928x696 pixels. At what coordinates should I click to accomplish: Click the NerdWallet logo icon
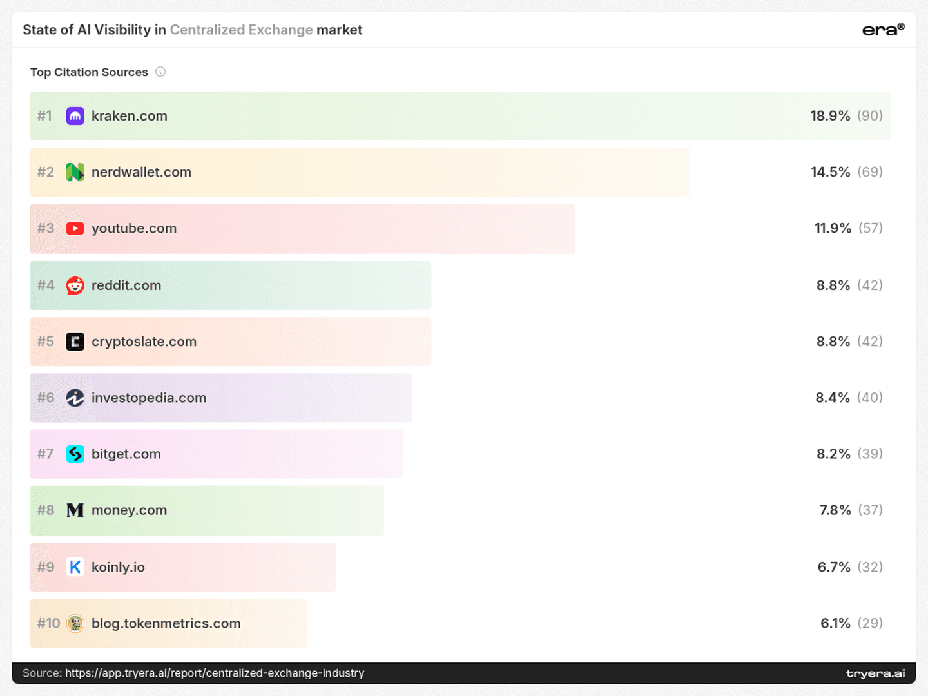tap(75, 172)
